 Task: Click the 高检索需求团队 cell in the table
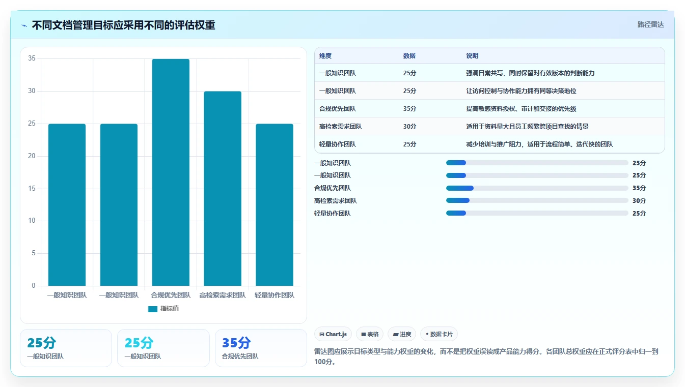[x=341, y=127]
